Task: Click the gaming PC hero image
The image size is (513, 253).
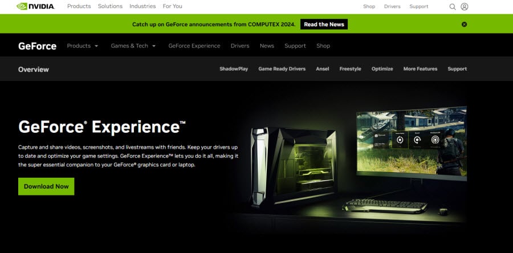Action: point(294,167)
